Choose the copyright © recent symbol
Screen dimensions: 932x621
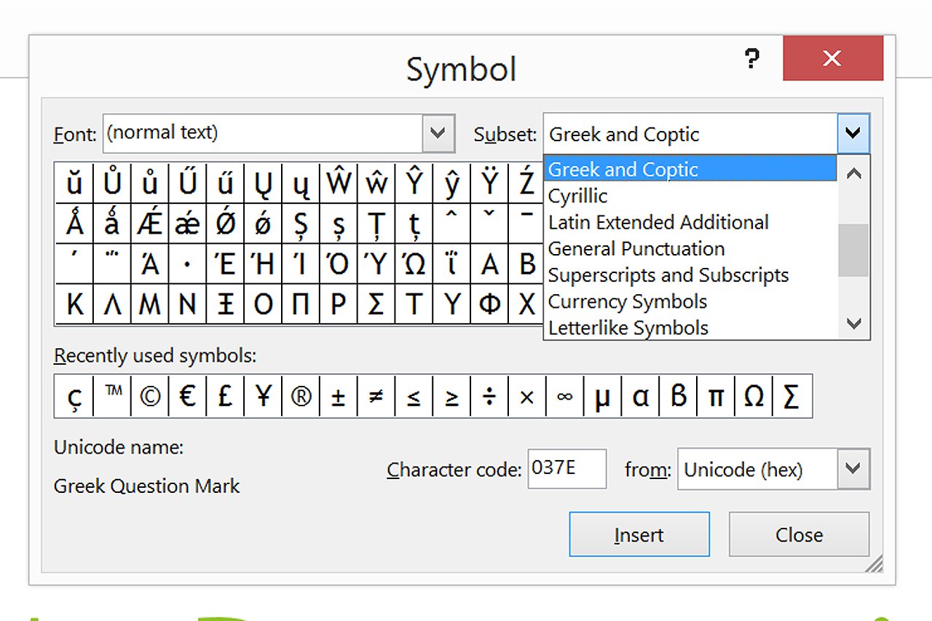click(x=150, y=396)
